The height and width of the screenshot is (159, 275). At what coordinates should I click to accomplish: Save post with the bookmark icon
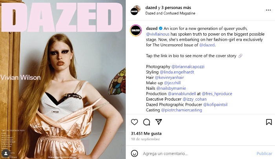coord(269,122)
